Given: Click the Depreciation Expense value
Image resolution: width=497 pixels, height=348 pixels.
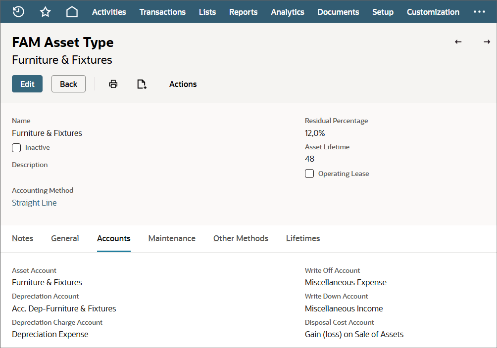Looking at the screenshot, I should [50, 334].
